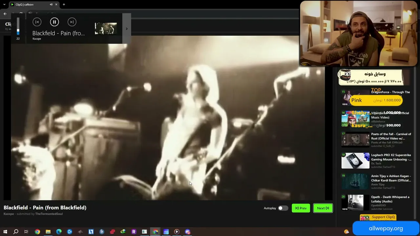Click the Prev button
The image size is (420, 236).
click(301, 208)
